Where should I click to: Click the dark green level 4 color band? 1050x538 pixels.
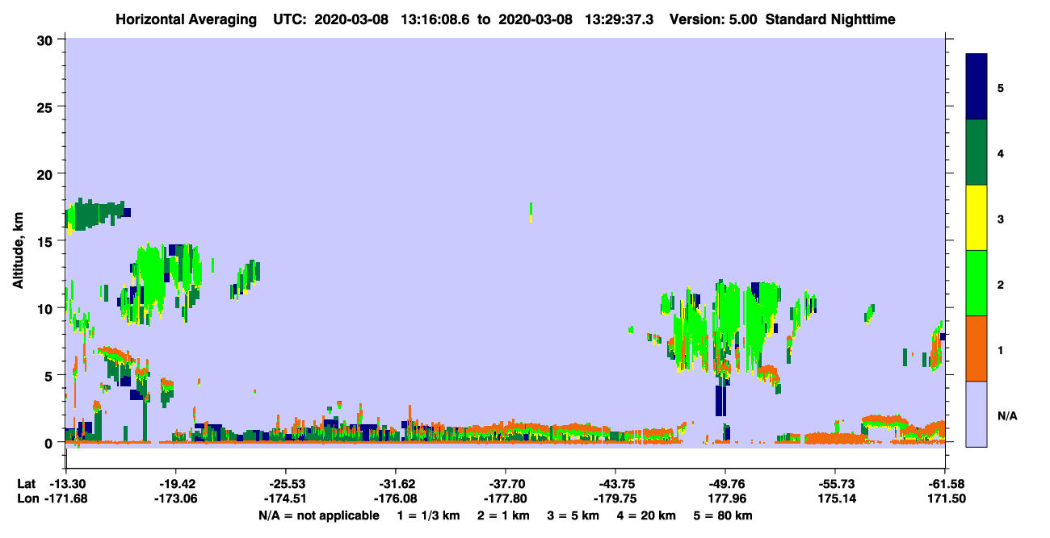coord(976,152)
